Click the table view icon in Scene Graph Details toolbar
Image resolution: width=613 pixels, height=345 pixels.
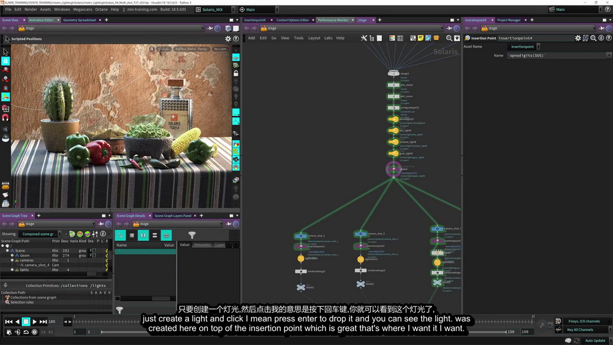point(132,235)
